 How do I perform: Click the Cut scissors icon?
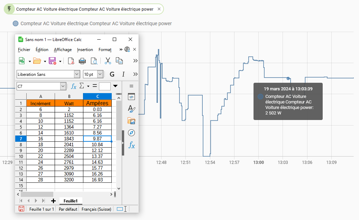108,61
